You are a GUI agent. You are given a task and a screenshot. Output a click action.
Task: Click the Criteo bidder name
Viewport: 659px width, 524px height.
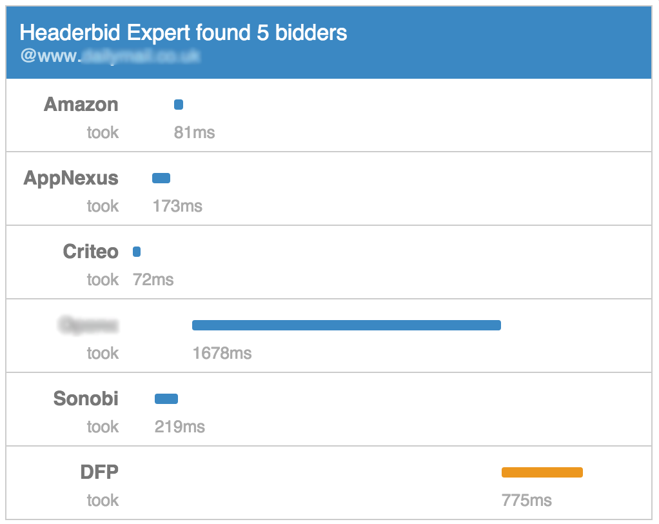[90, 251]
